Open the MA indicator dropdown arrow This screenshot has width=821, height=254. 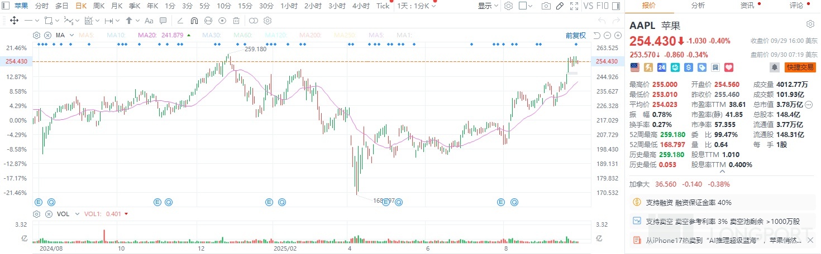pyautogui.click(x=71, y=35)
